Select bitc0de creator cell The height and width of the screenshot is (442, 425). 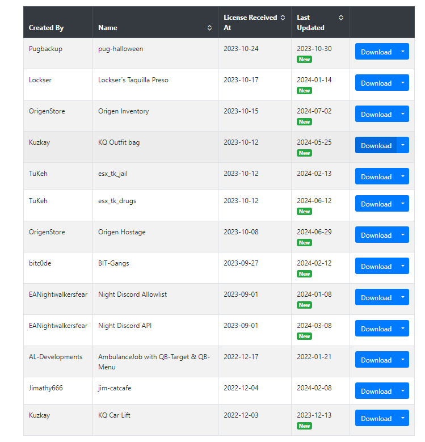58,268
